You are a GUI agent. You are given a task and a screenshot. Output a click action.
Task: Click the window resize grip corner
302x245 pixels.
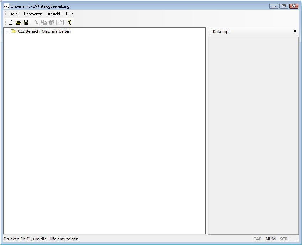pos(297,240)
